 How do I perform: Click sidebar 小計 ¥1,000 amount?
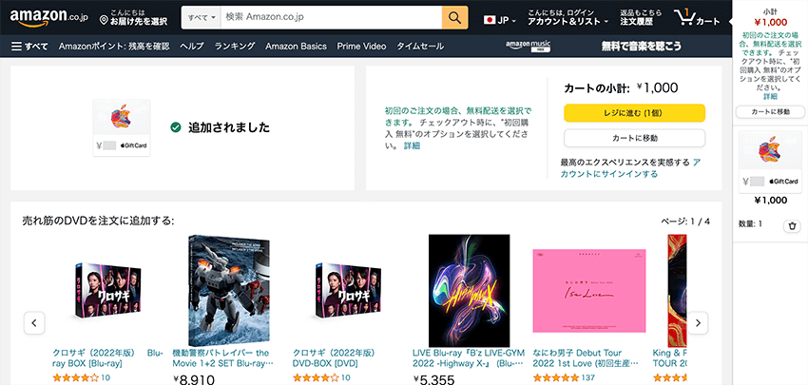(x=770, y=22)
